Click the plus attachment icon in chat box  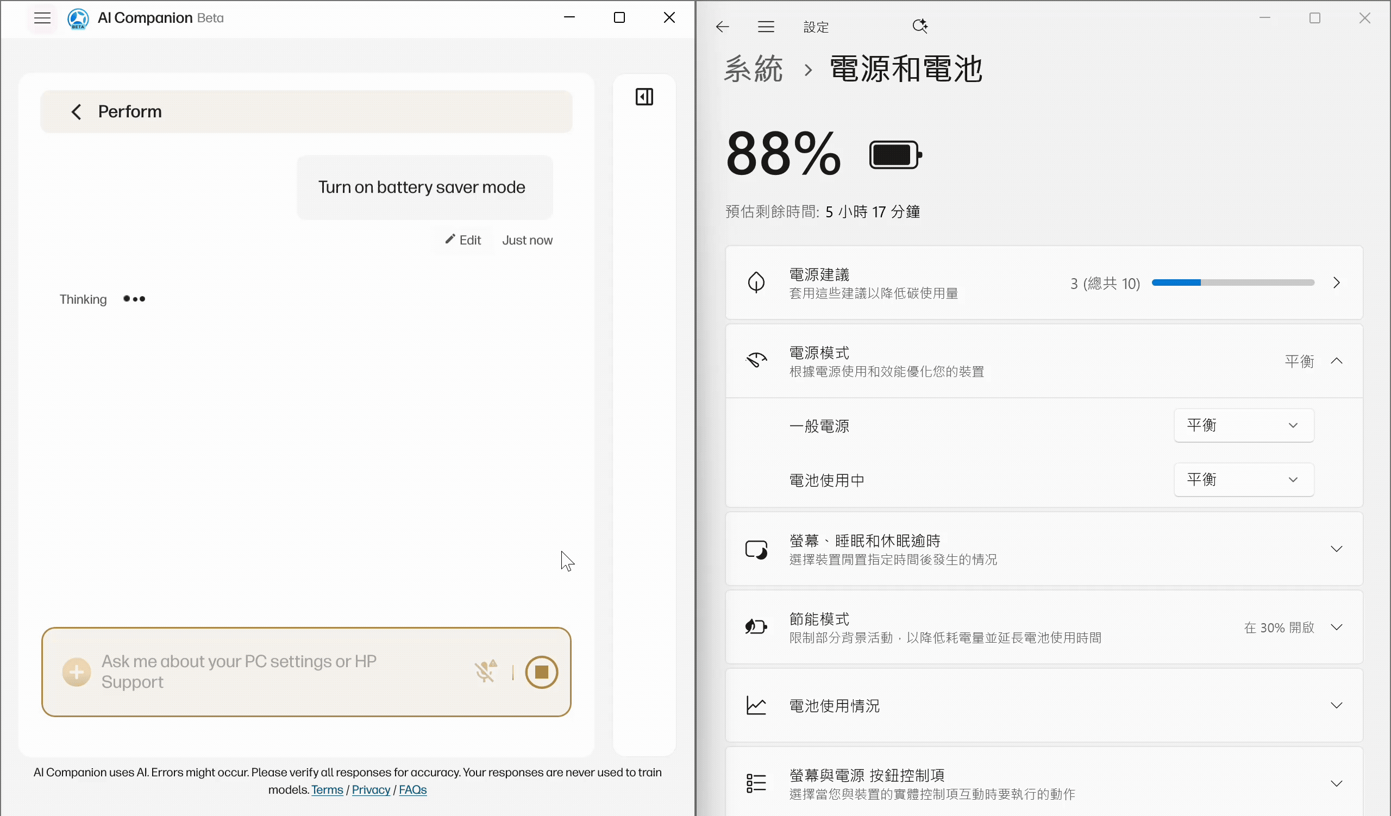click(76, 672)
